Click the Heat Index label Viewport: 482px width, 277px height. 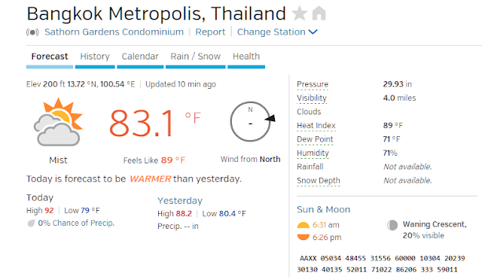point(316,126)
